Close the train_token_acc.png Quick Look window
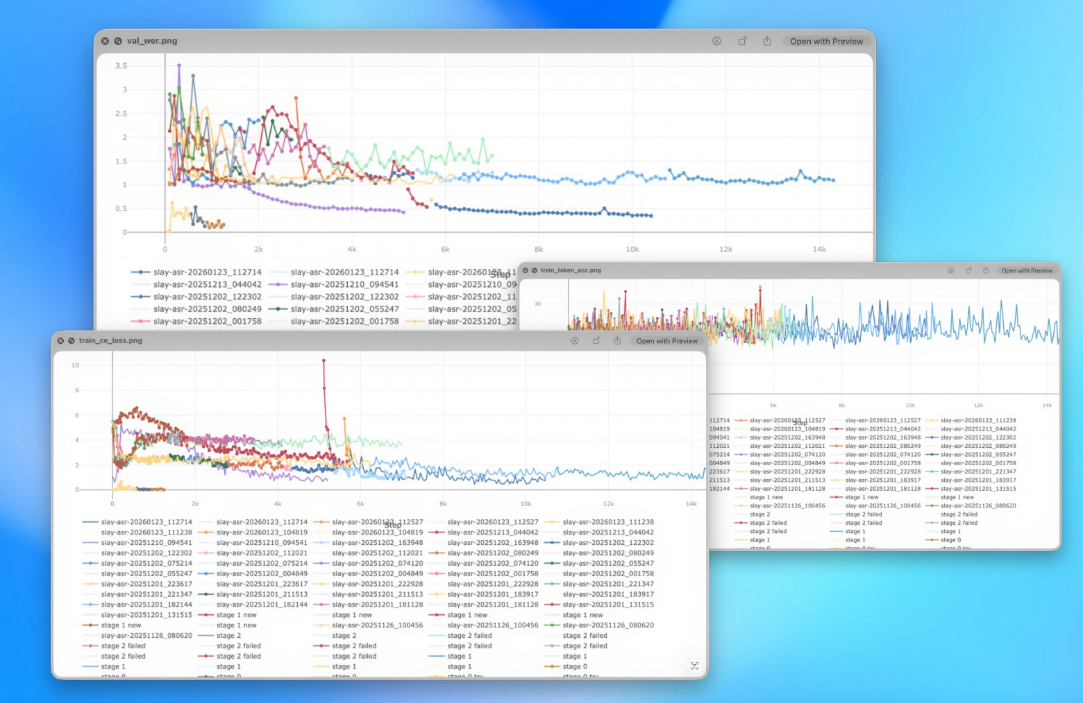1083x703 pixels. [x=526, y=270]
